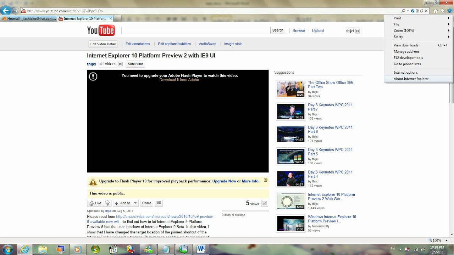Open the Add to dropdown arrow
The width and height of the screenshot is (454, 255).
click(135, 203)
